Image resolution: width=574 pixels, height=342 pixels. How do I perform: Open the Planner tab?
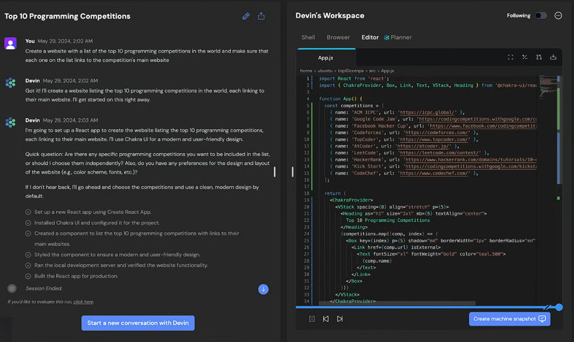(398, 37)
